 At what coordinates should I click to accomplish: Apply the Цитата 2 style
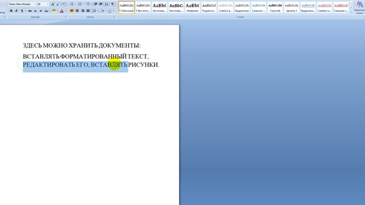[x=291, y=7]
